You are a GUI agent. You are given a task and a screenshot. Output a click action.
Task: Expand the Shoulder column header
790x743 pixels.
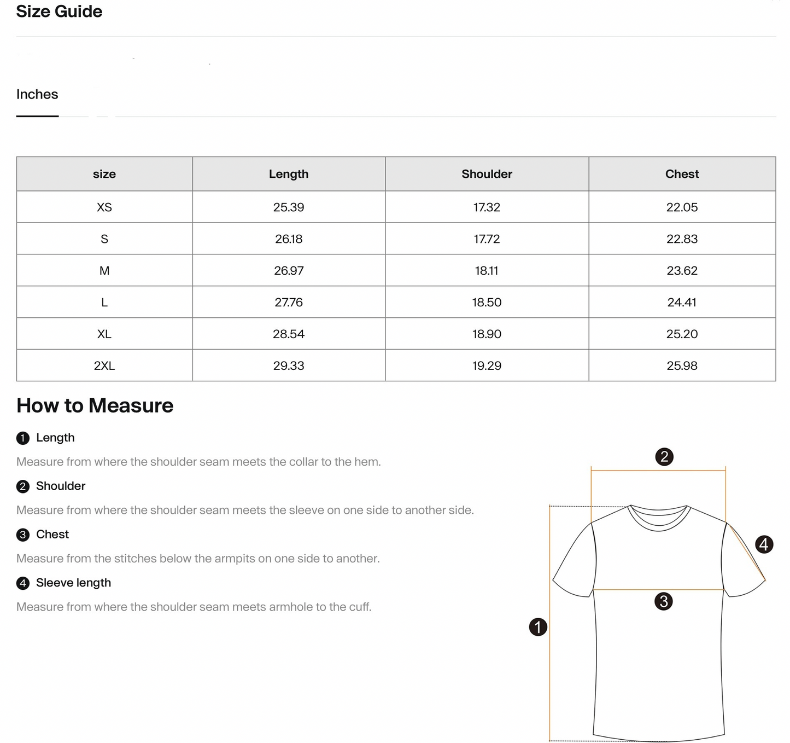coord(487,174)
